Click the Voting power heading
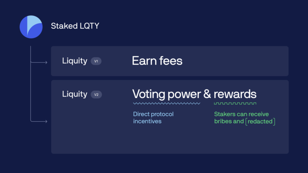Viewport: 308px width, 173px height. (x=166, y=94)
